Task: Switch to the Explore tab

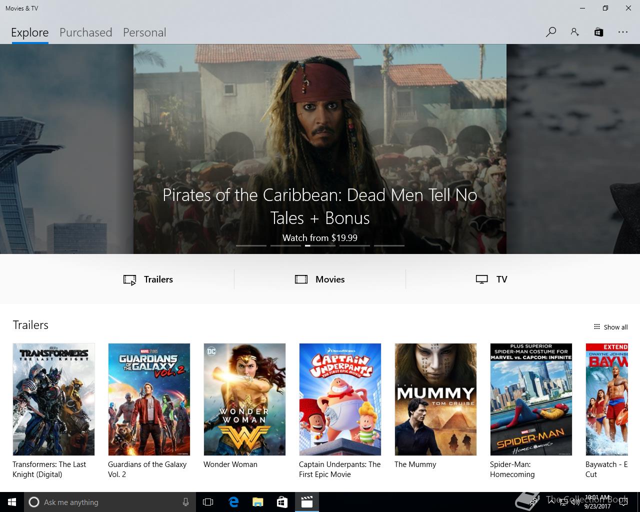Action: (x=30, y=32)
